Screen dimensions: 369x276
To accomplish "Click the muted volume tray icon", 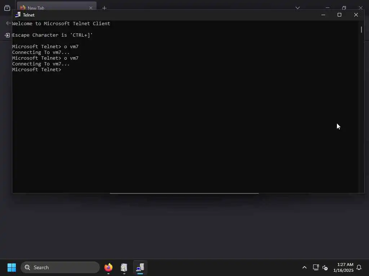I will tap(325, 267).
